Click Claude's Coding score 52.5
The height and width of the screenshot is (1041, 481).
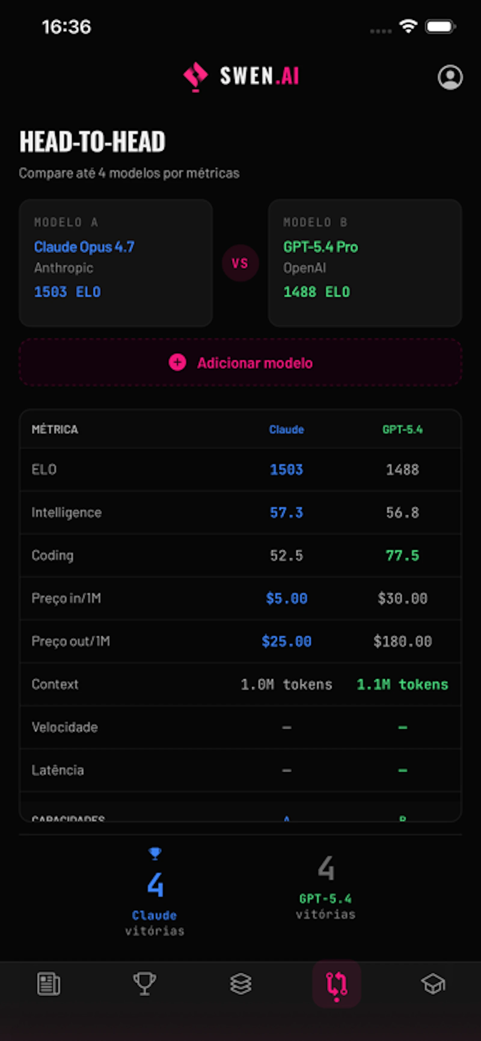286,555
